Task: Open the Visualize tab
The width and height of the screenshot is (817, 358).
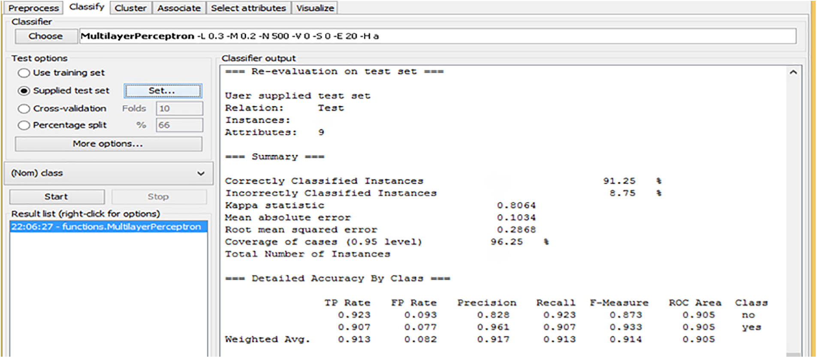Action: coord(315,8)
